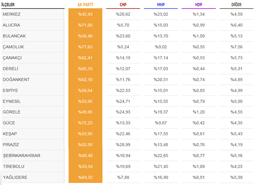Select the HDP column header
Image resolution: width=255 pixels, height=185 pixels.
[x=199, y=5]
